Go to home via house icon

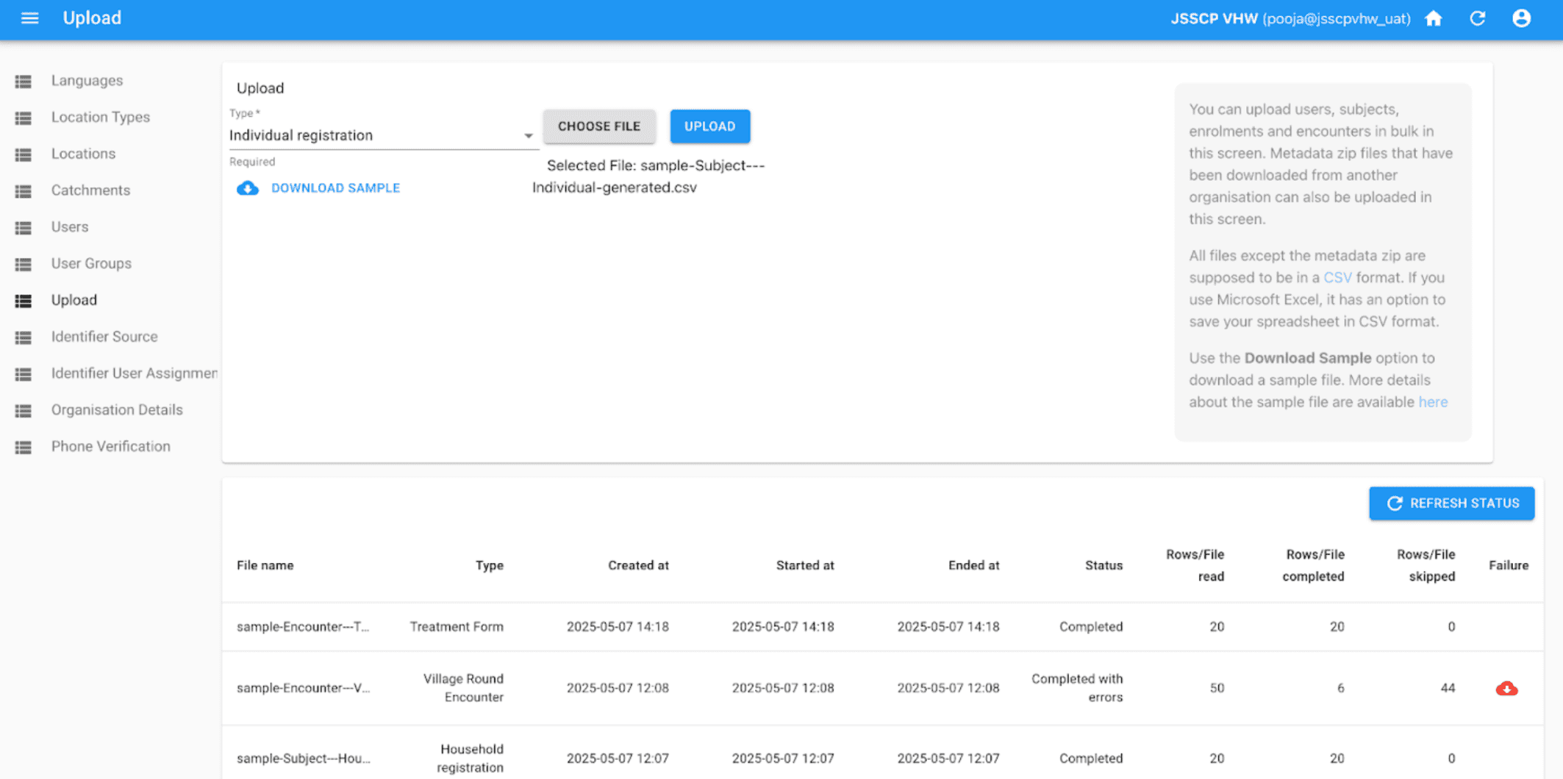click(x=1433, y=18)
